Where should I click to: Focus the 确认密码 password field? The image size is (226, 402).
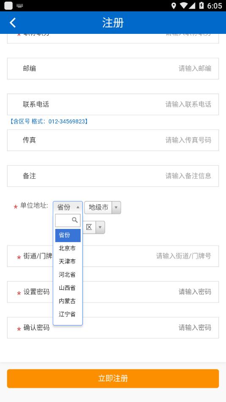[113, 328]
